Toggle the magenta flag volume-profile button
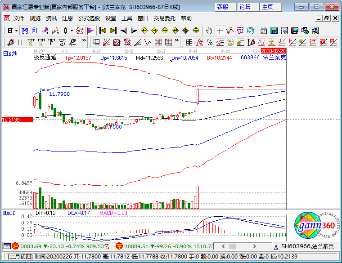The image size is (342, 263). click(90, 31)
